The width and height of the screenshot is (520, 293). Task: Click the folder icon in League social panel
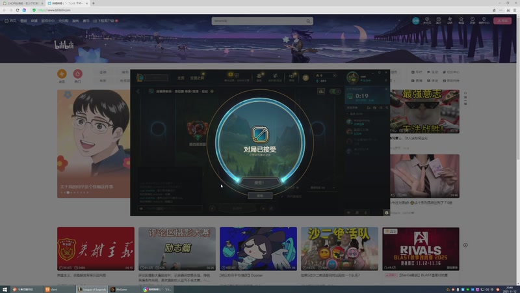pyautogui.click(x=375, y=107)
